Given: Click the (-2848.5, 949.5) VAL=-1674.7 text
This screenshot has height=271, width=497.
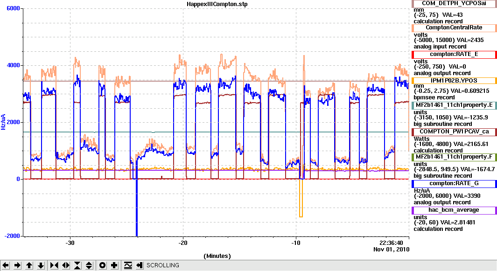Looking at the screenshot, I should [454, 170].
